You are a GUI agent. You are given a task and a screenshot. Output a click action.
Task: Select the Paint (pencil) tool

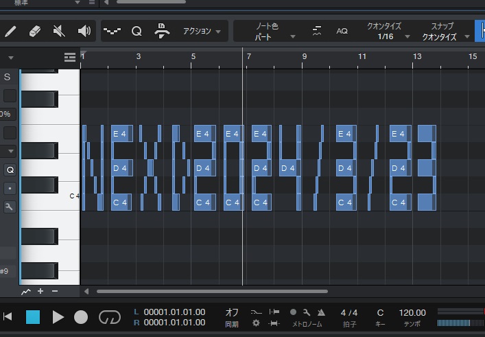click(10, 32)
